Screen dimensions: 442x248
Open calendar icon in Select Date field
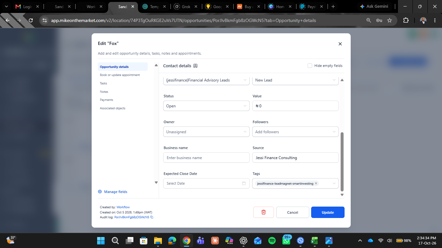point(244,183)
